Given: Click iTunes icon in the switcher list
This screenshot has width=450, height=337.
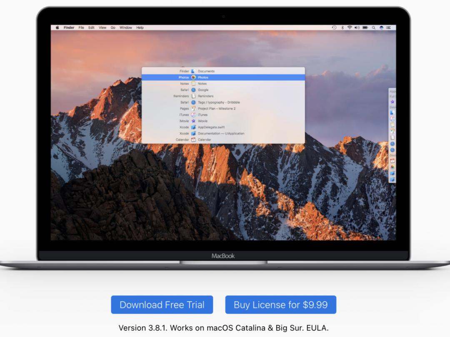Looking at the screenshot, I should tap(193, 115).
